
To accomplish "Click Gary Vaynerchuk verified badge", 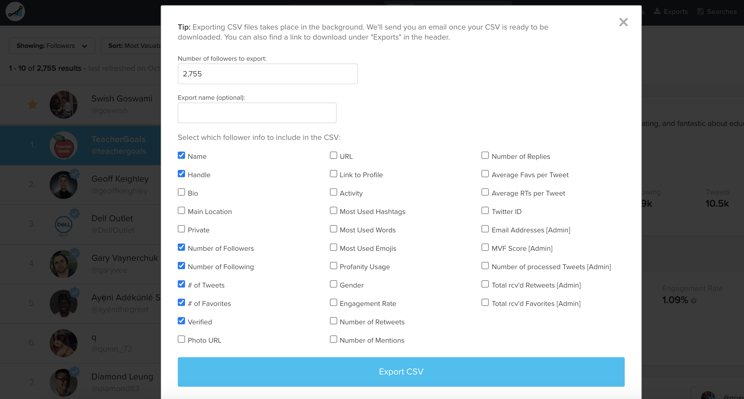I will (x=75, y=253).
